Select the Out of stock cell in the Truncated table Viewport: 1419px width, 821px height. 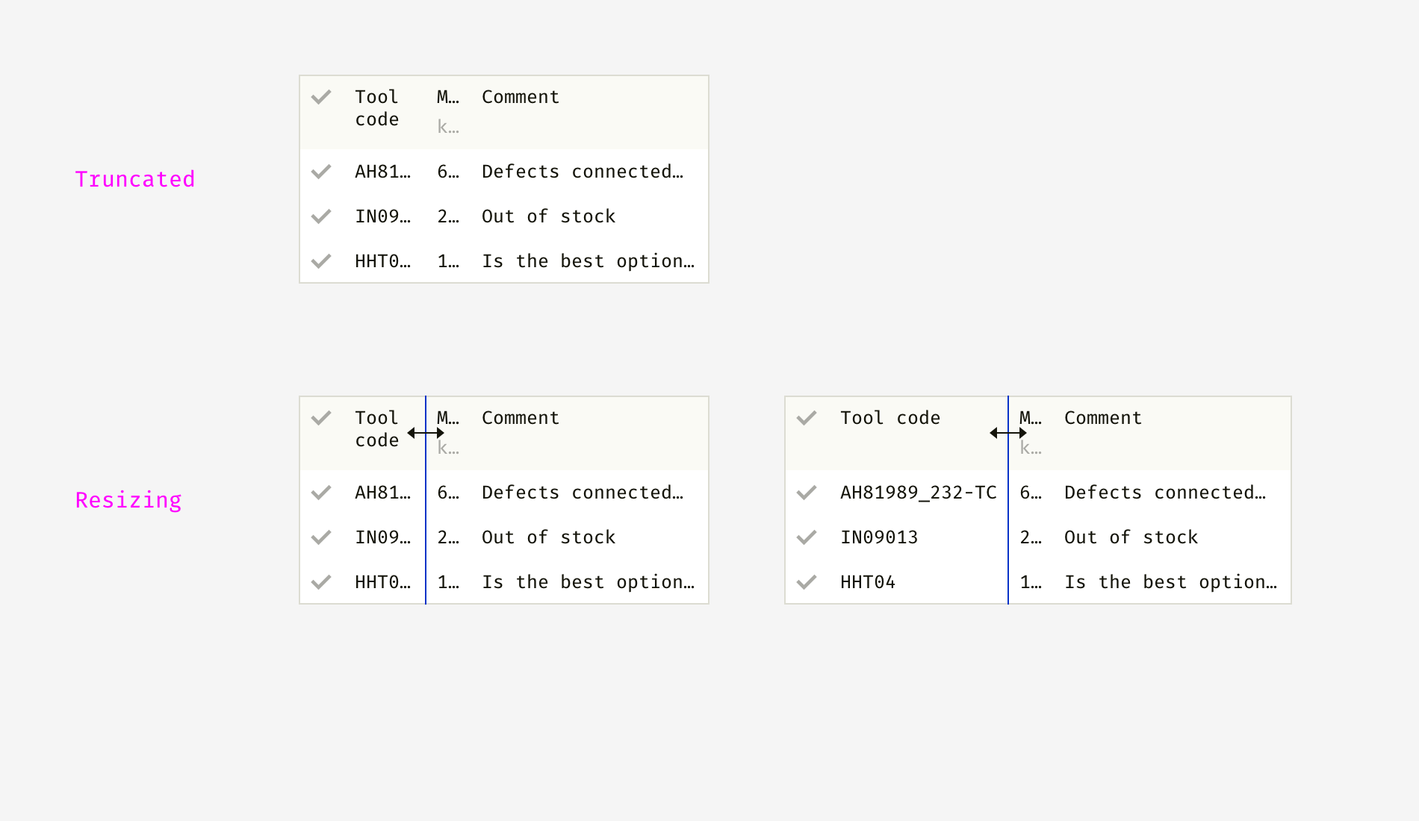pos(548,216)
